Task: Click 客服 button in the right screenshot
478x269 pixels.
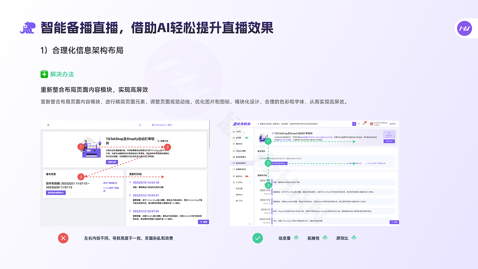Action: coord(394,222)
